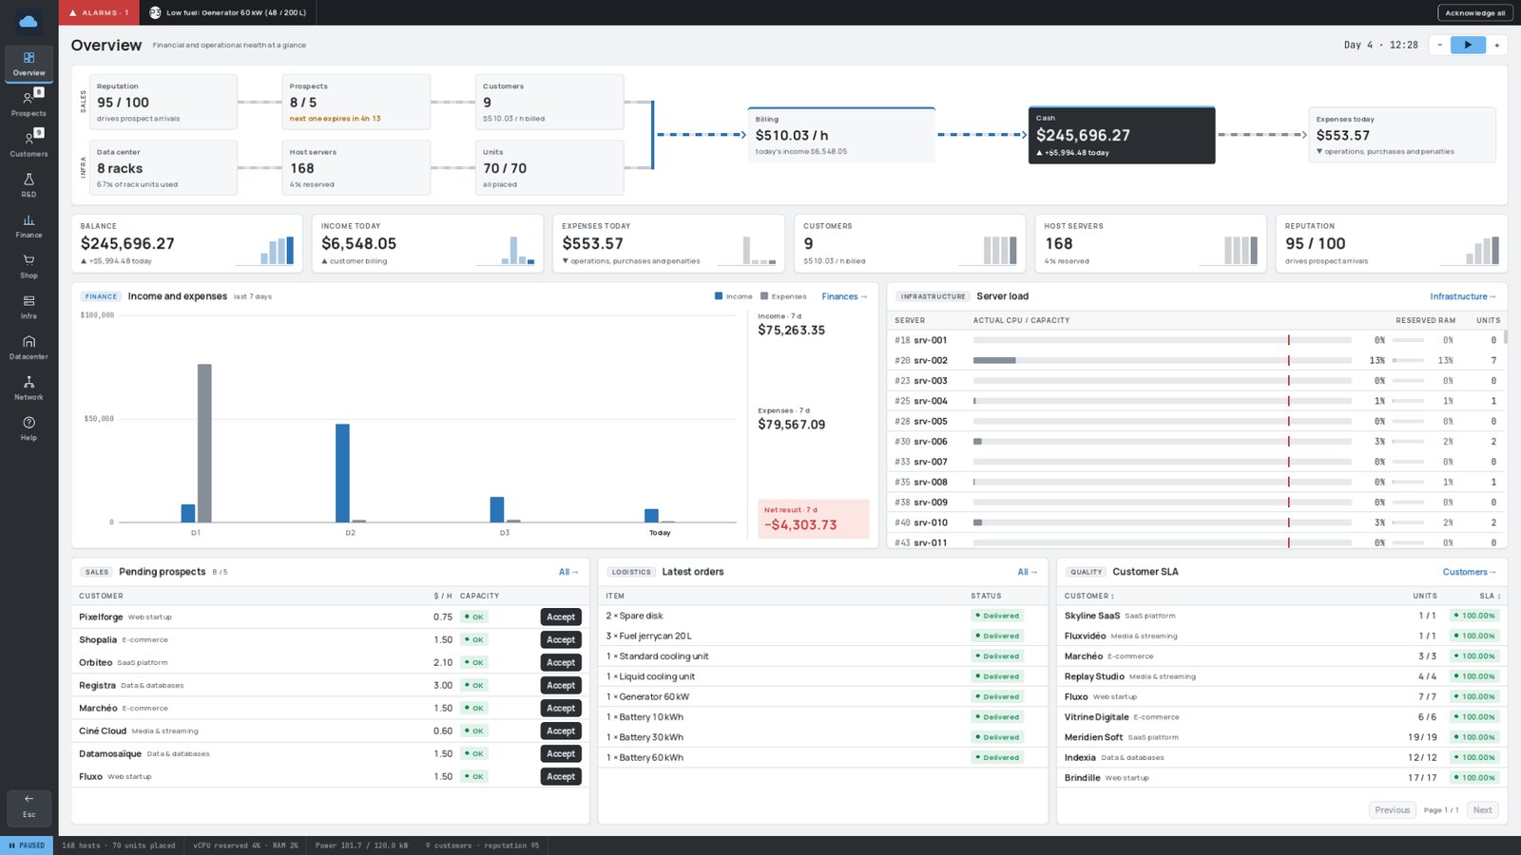Open the Prospects 8 / 5 card
Image resolution: width=1521 pixels, height=855 pixels.
click(x=356, y=102)
